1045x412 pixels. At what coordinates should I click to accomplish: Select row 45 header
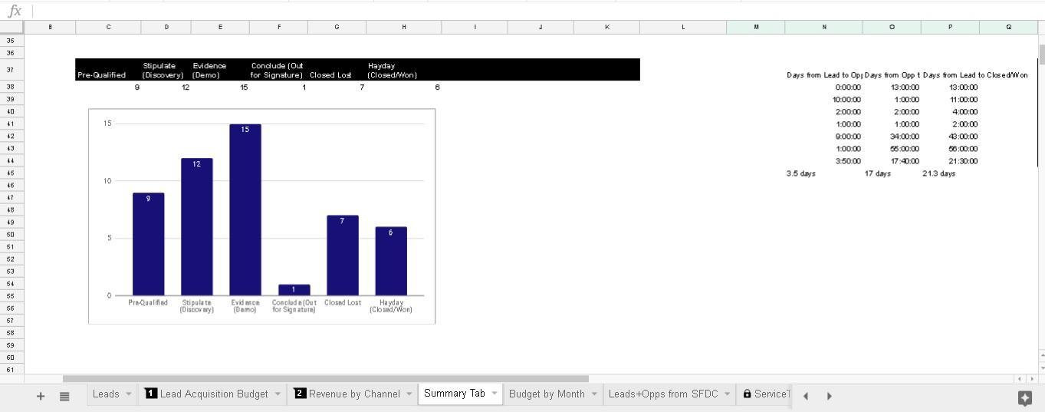click(x=12, y=173)
